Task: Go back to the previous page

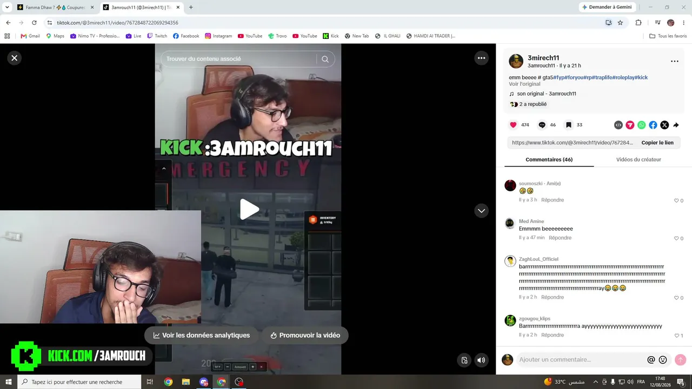Action: [8, 23]
